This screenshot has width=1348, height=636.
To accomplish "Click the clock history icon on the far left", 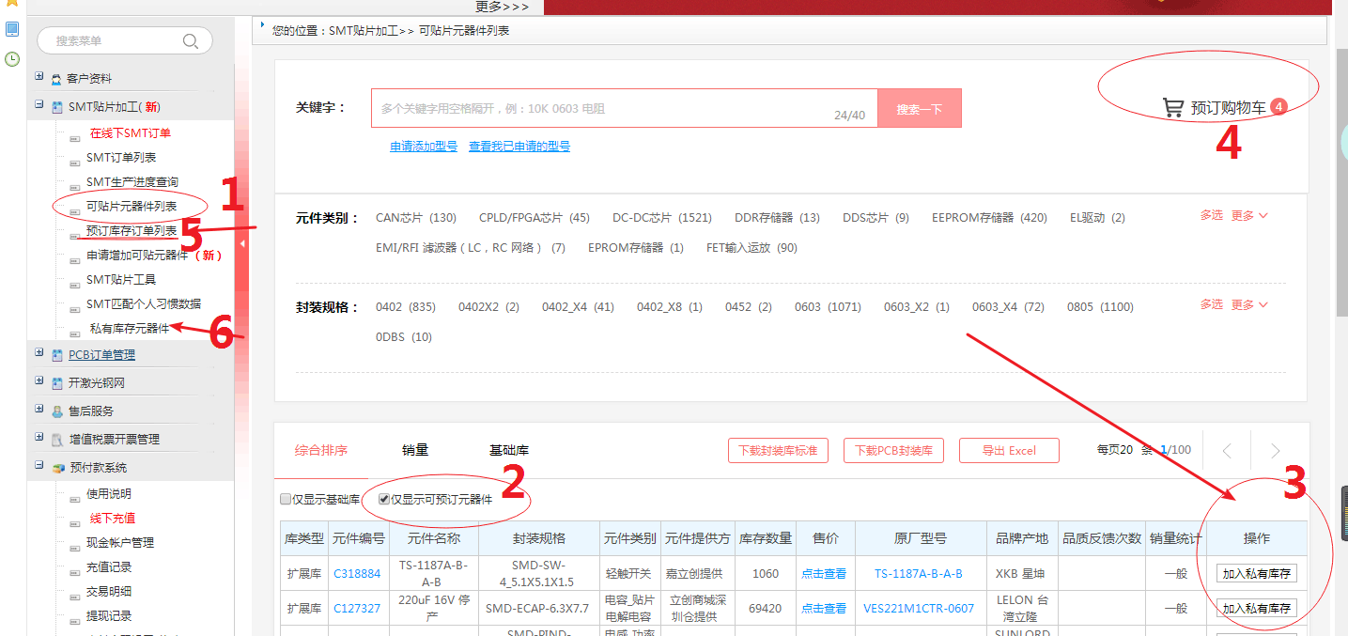I will [12, 59].
